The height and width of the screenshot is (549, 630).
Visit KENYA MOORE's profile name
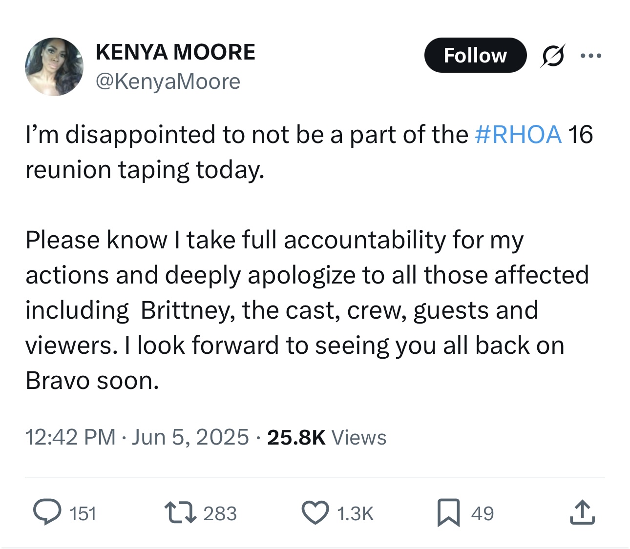[176, 51]
